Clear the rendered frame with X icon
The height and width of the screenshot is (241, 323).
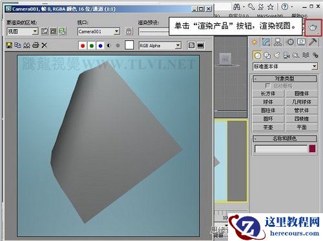45,45
